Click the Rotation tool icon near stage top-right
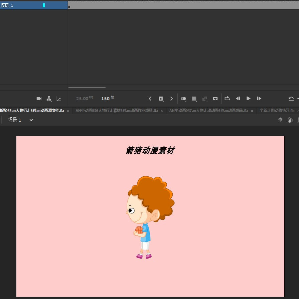The height and width of the screenshot is (299, 299). (x=290, y=120)
